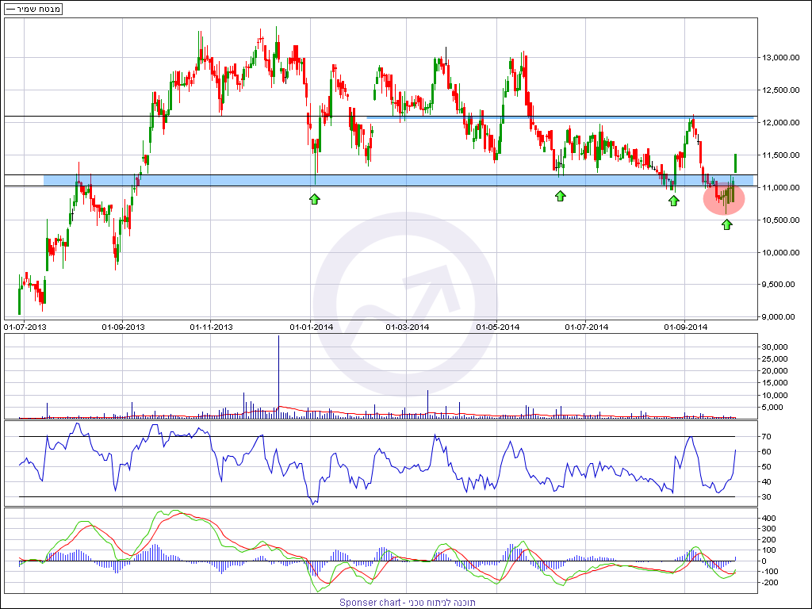Click the red highlighted circle on the price chart
This screenshot has height=609, width=812.
pyautogui.click(x=724, y=198)
